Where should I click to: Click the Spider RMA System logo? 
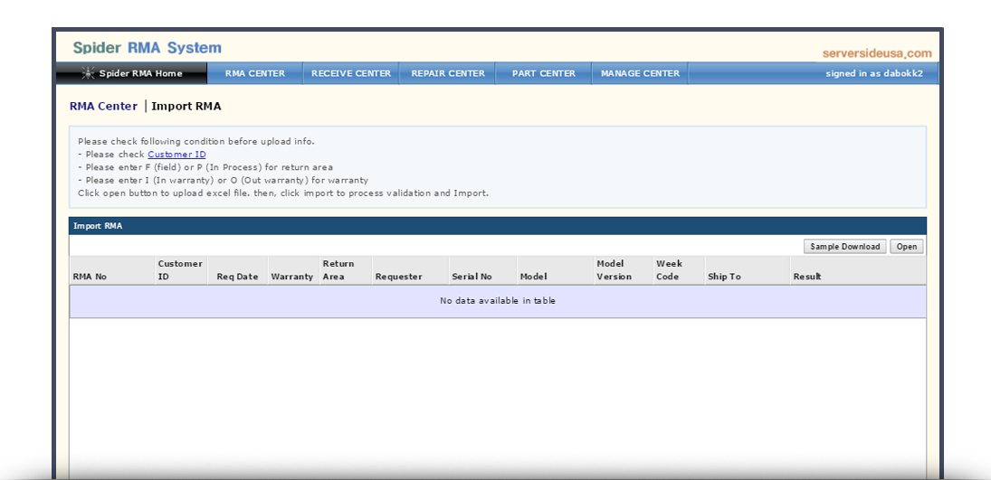click(147, 47)
